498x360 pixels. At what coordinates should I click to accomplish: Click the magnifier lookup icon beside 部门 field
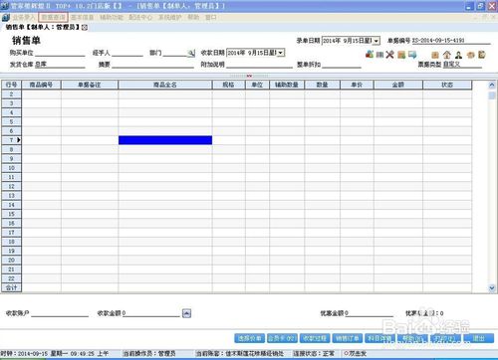(191, 53)
